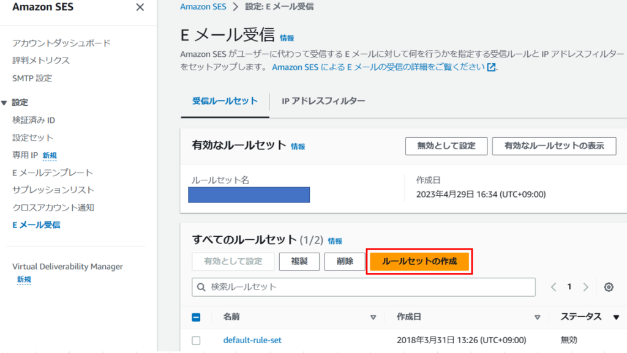Image resolution: width=627 pixels, height=353 pixels.
Task: Sort by 名前 column arrow
Action: (373, 318)
